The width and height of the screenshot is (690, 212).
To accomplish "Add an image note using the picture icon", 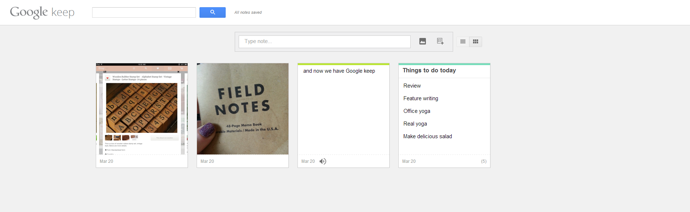I will pyautogui.click(x=423, y=41).
